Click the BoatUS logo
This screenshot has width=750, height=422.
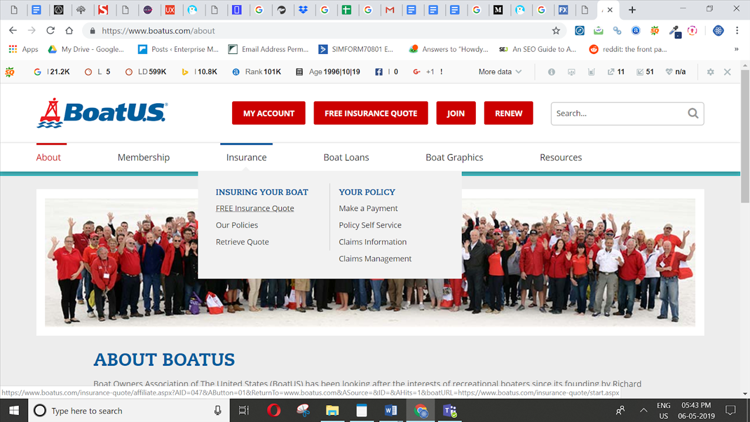coord(103,113)
